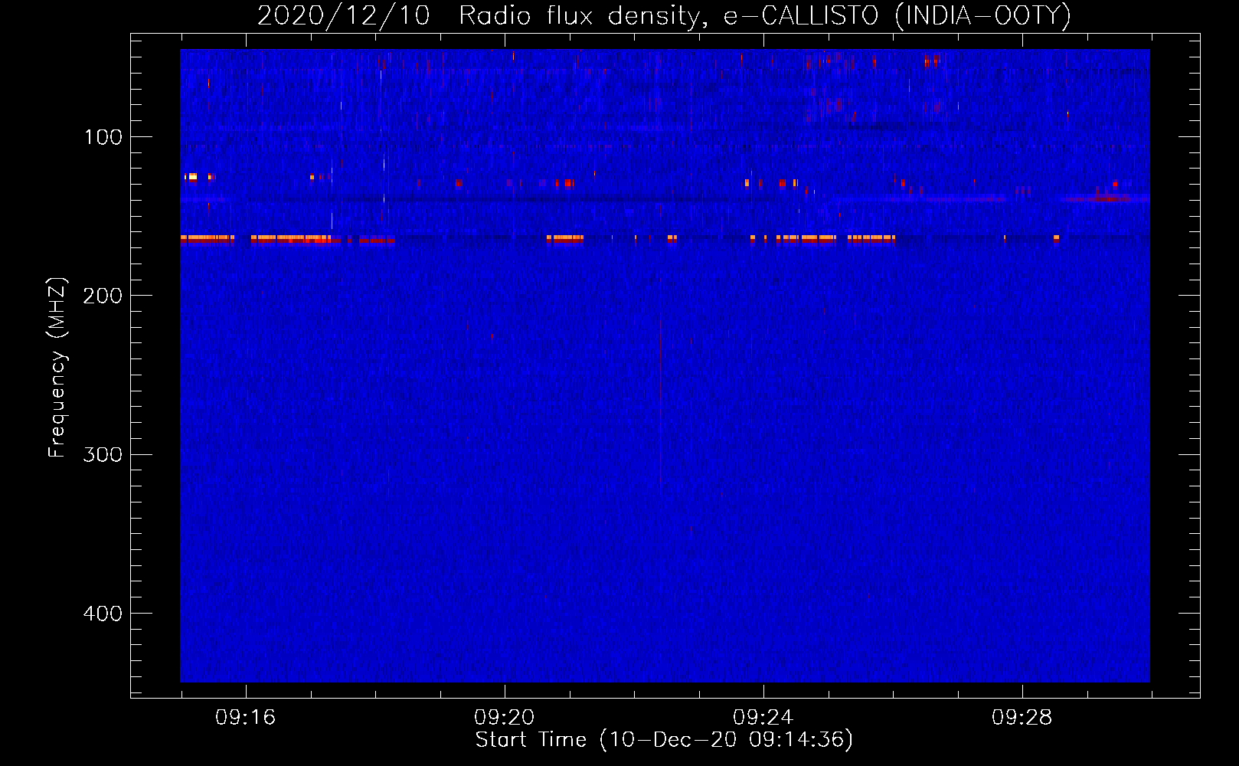Click the 09:24 time tick label
Viewport: 1239px width, 766px height.
click(x=763, y=718)
